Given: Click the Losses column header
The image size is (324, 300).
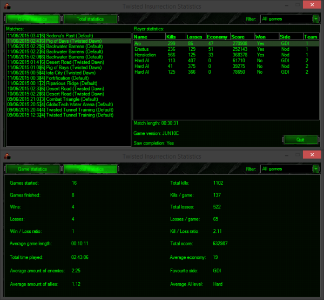Looking at the screenshot, I should tap(195, 37).
